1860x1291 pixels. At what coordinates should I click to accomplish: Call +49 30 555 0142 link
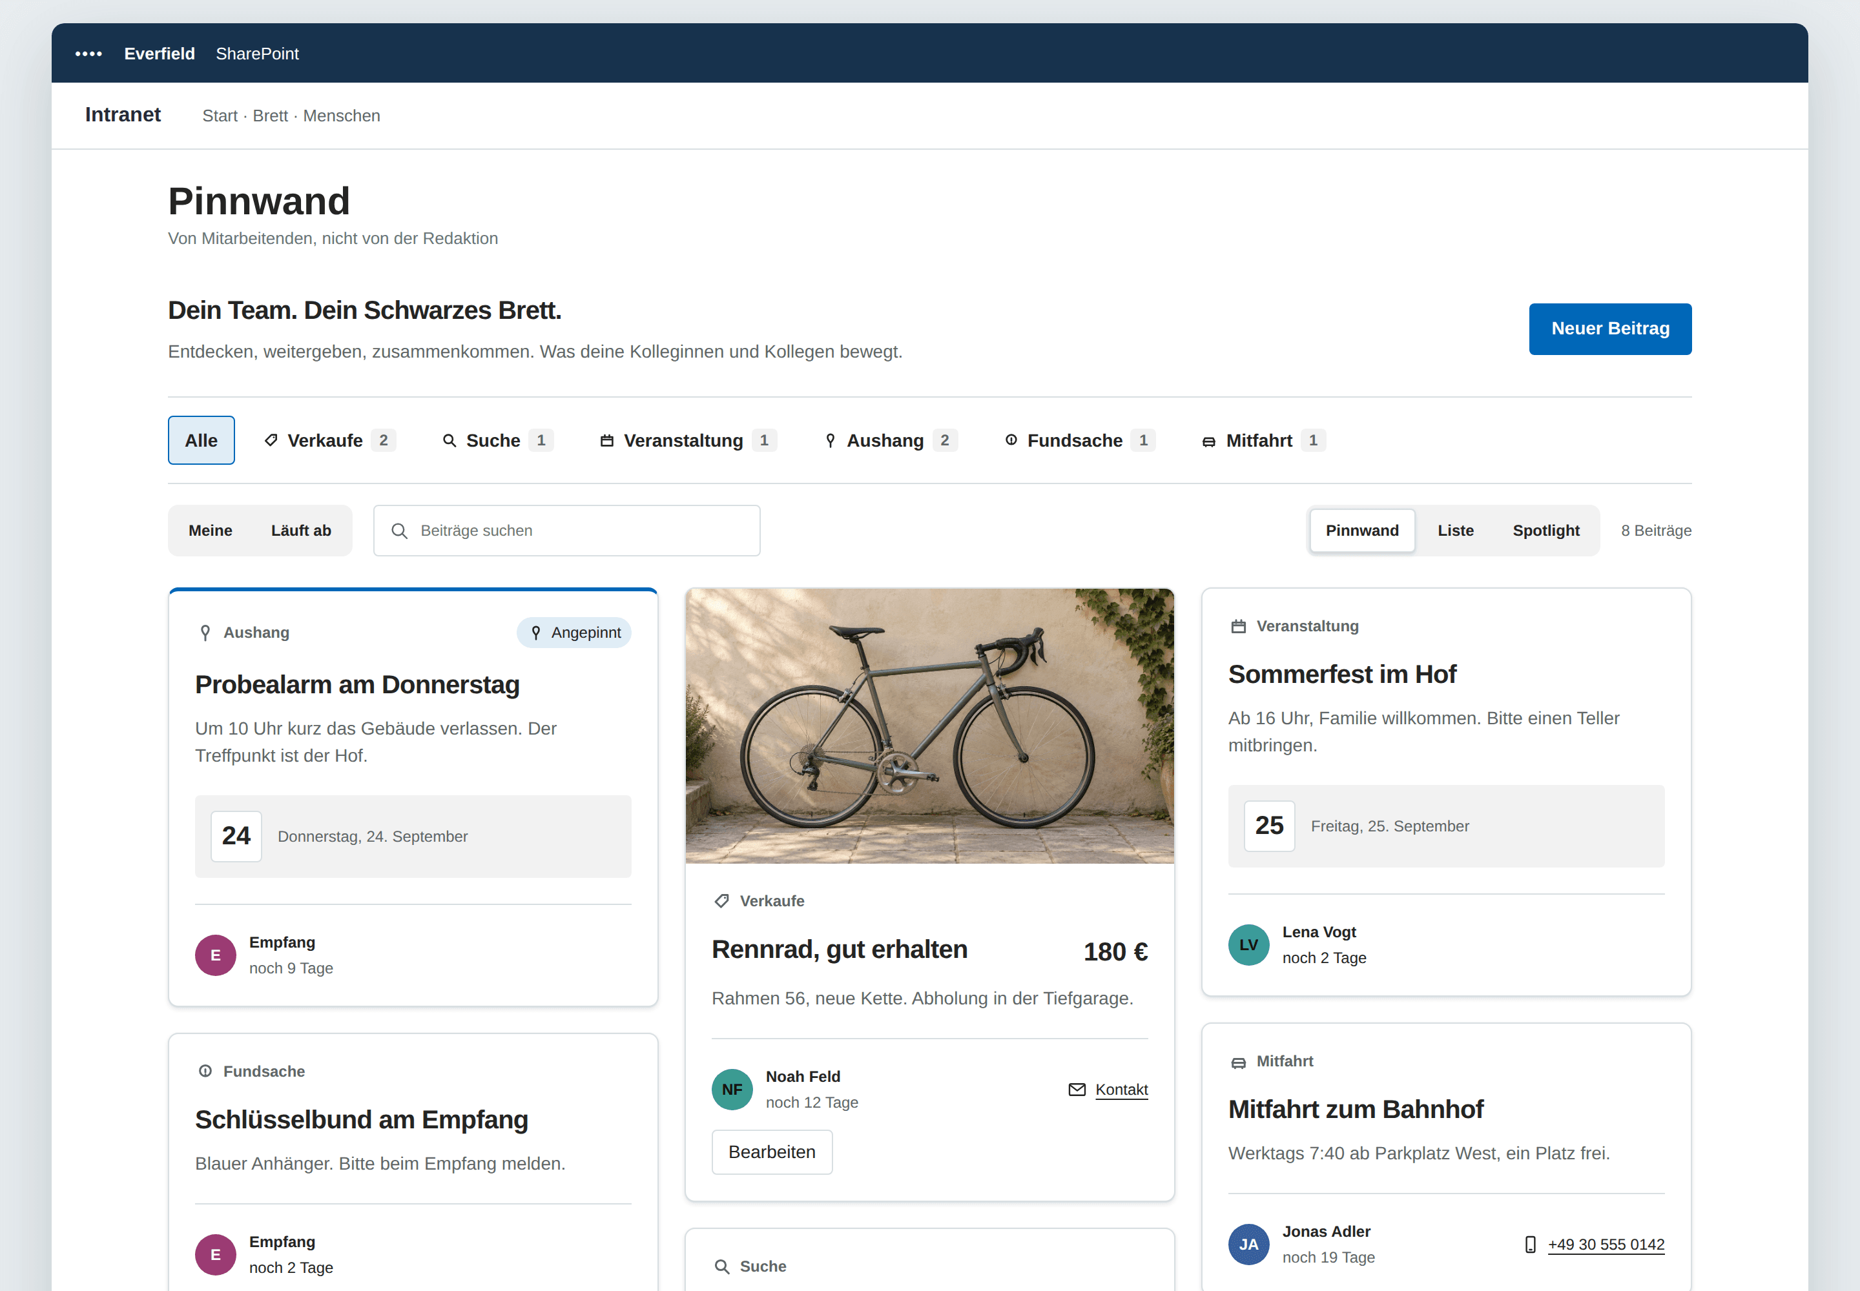1606,1244
